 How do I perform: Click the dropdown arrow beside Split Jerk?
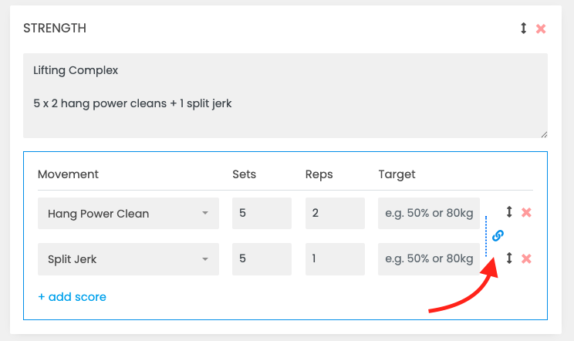205,259
